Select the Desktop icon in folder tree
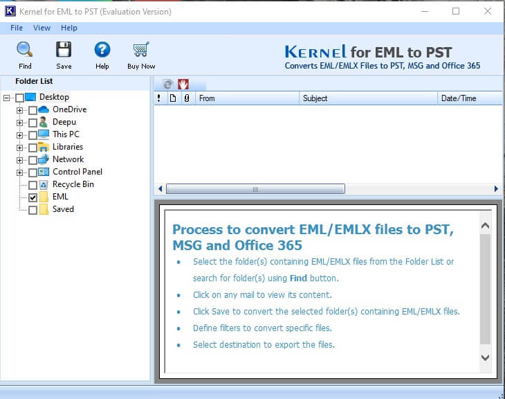505x399 pixels. (30, 97)
